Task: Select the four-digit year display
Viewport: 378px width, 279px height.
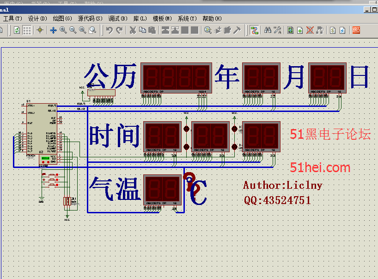Action: coord(176,78)
